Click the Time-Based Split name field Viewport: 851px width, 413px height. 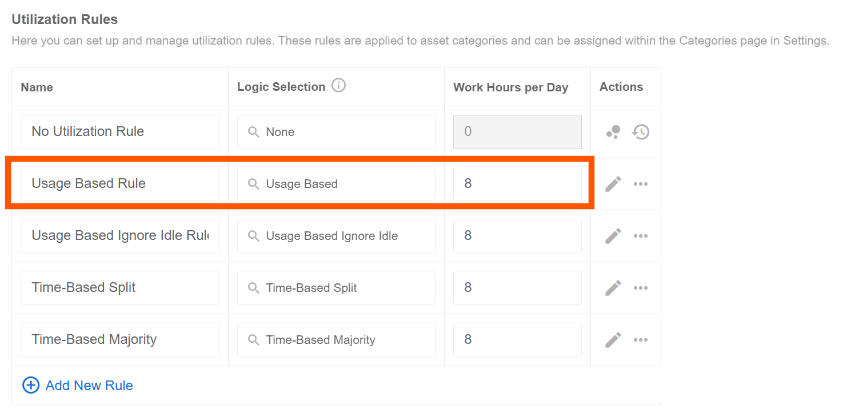click(x=120, y=288)
